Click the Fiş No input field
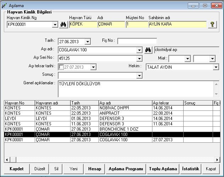The height and width of the screenshot is (177, 224). (137, 41)
